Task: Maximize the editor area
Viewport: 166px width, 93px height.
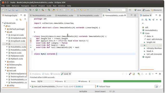Action: coord(135,16)
